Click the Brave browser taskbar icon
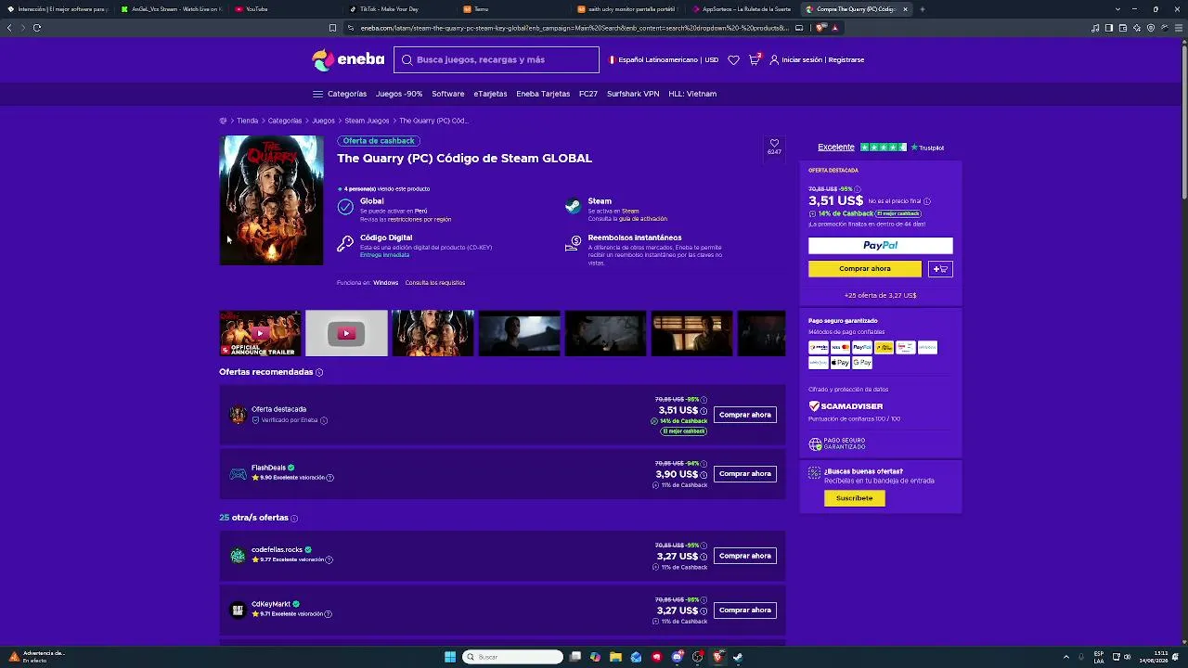Viewport: 1188px width, 668px height. tap(717, 657)
